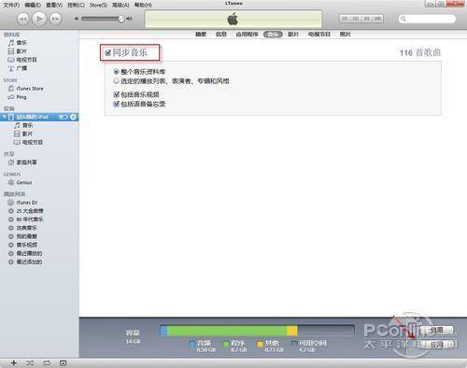Toggle the 包括音乐视频 checkbox
467x368 pixels.
(x=117, y=94)
